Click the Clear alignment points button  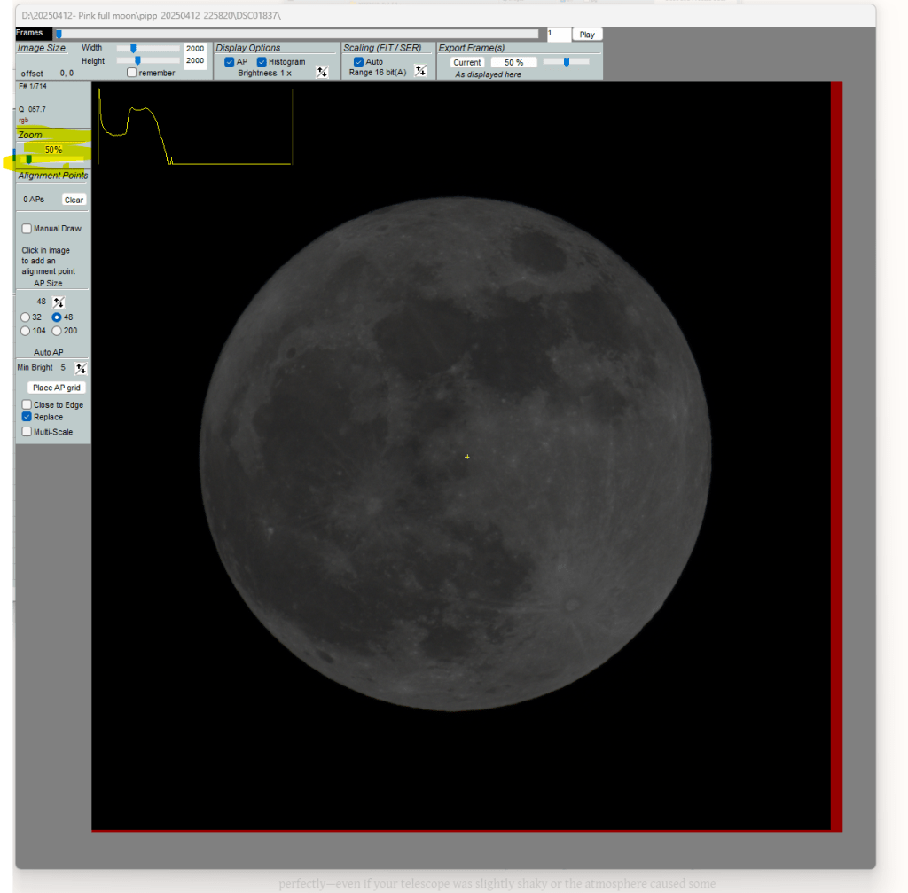coord(74,200)
